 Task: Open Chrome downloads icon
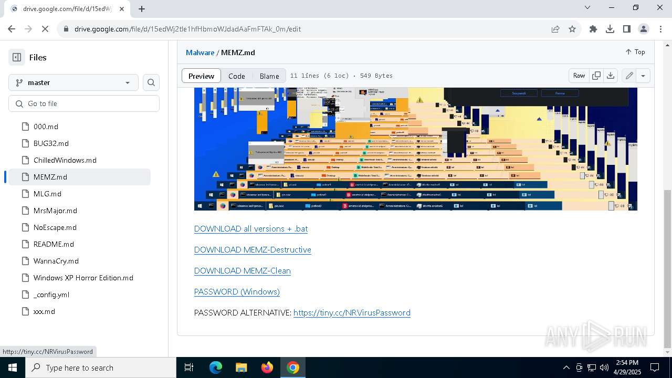tap(610, 29)
